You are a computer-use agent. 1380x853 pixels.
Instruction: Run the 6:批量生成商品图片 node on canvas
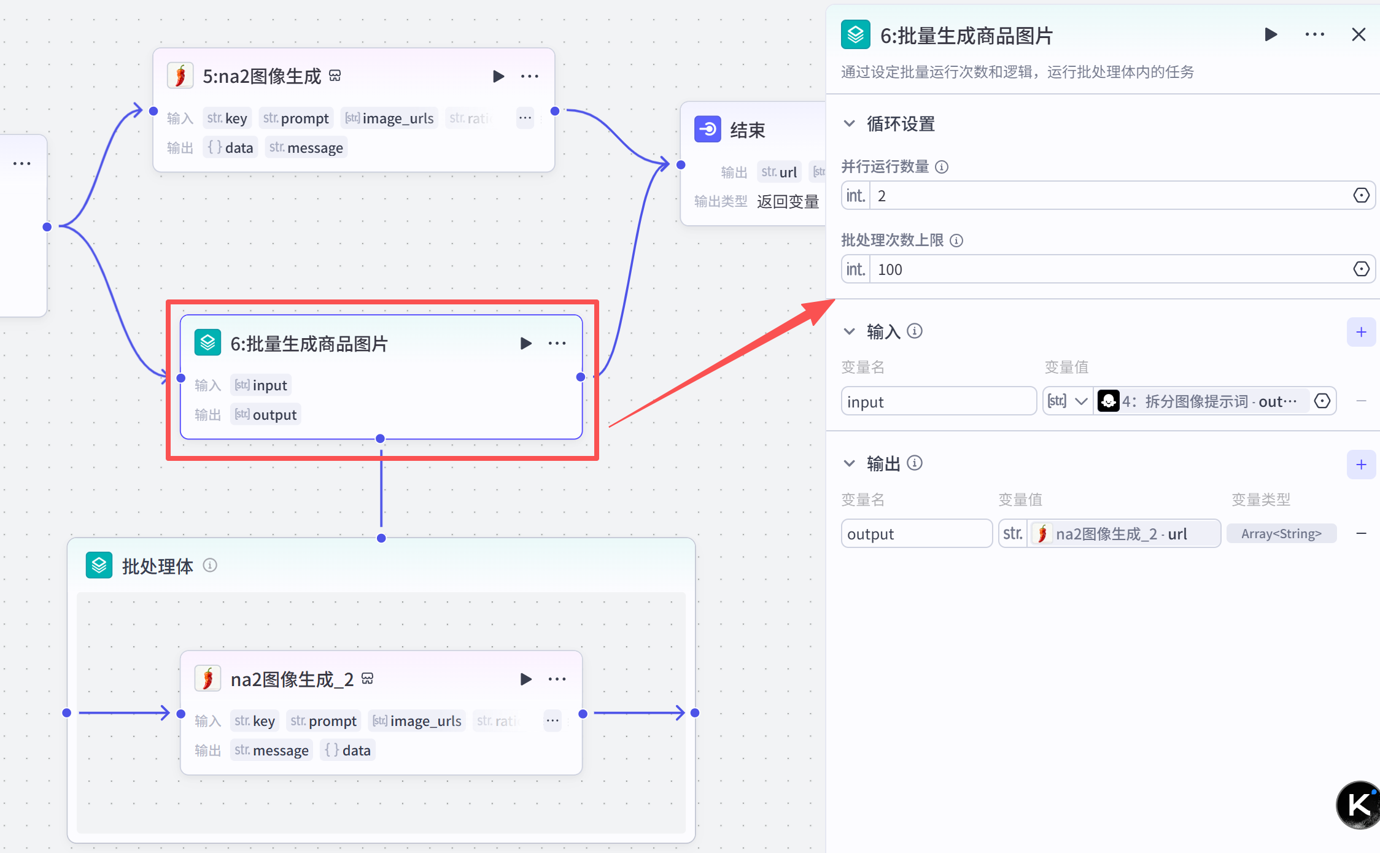pos(525,344)
